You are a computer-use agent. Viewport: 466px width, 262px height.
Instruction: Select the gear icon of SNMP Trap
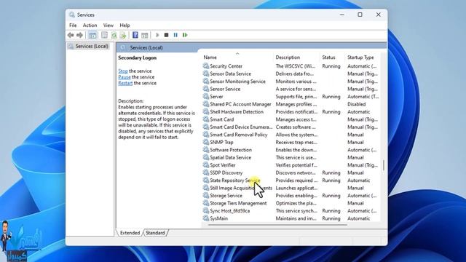click(205, 143)
